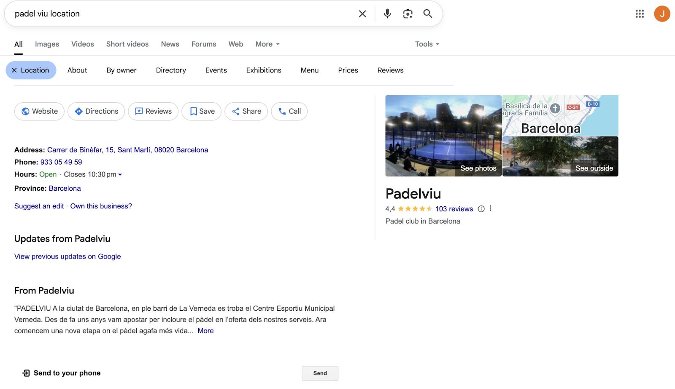Clear the search box with the X icon
Viewport: 675px width, 389px height.
click(x=362, y=14)
